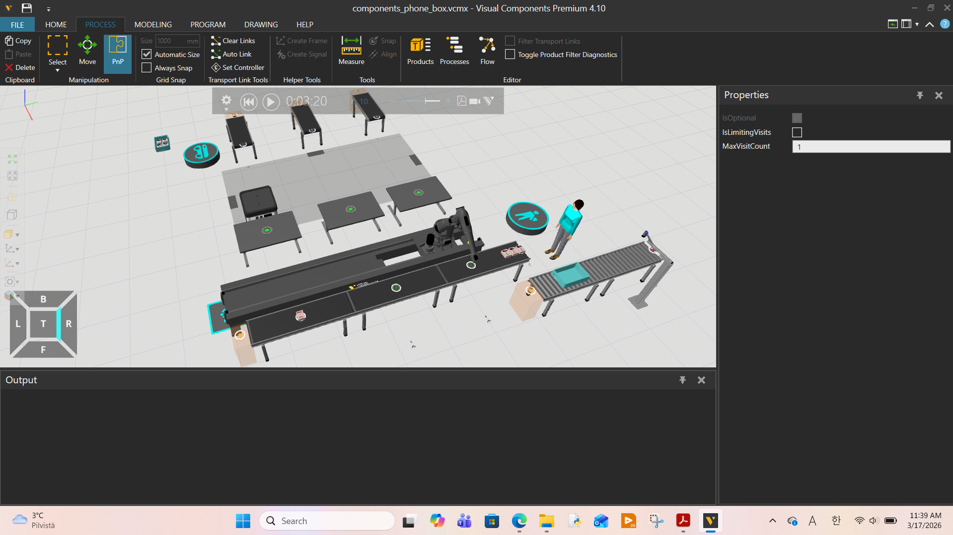The image size is (953, 535).
Task: Click the Clear Links button
Action: [x=233, y=41]
